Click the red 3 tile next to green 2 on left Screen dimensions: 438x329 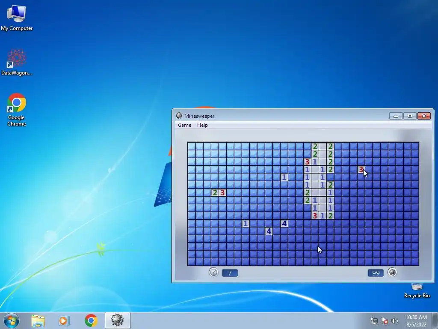(x=222, y=193)
